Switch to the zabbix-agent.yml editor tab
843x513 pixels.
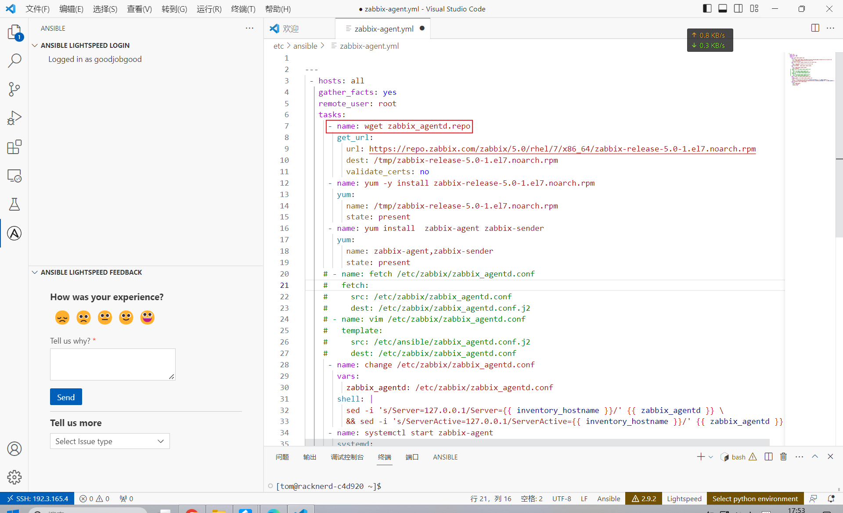coord(383,29)
